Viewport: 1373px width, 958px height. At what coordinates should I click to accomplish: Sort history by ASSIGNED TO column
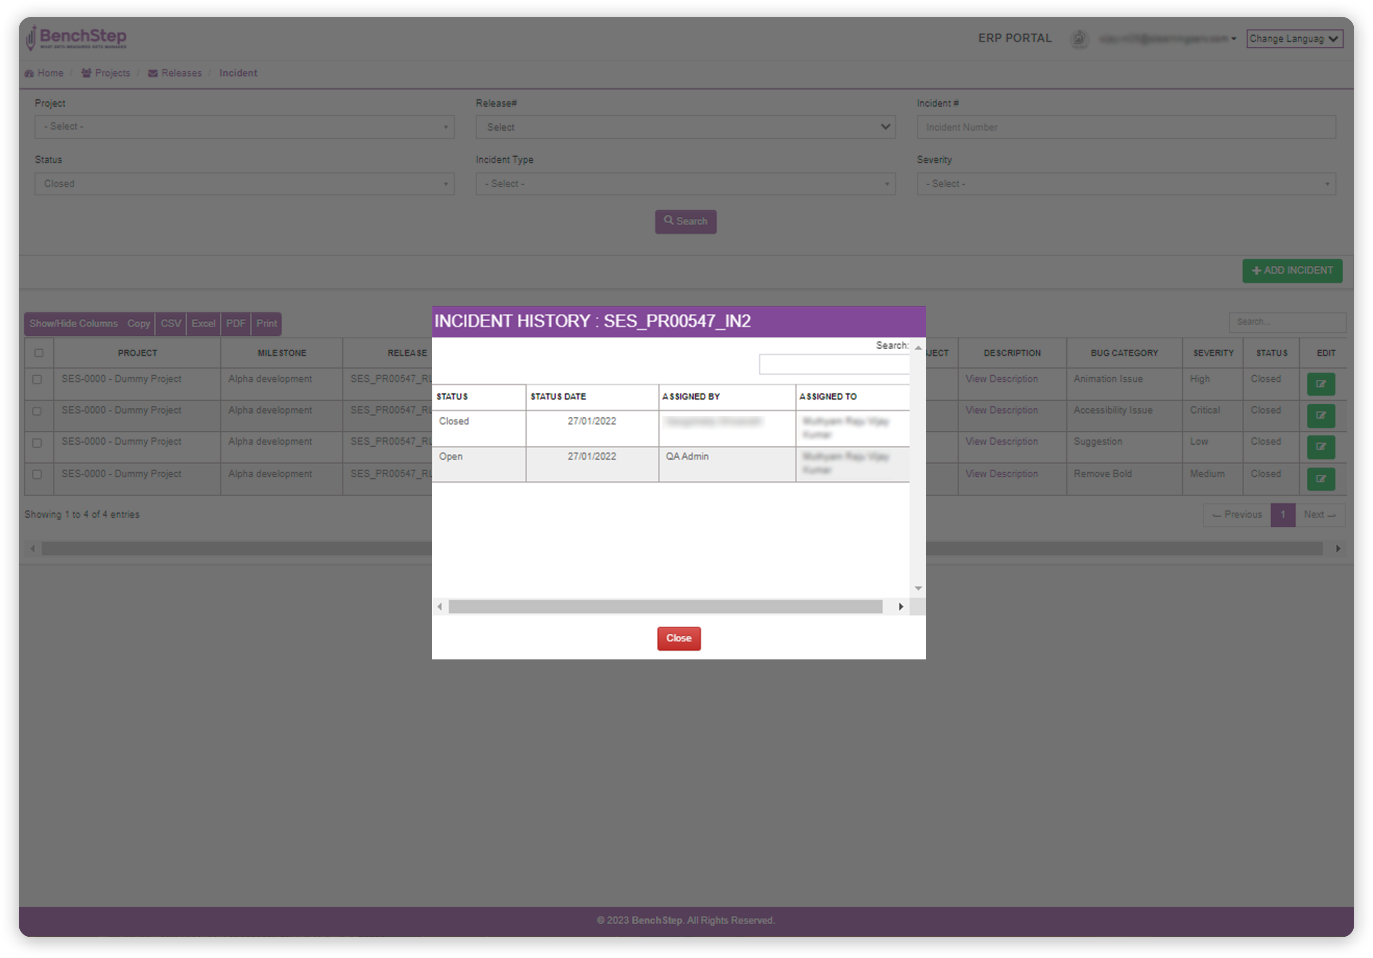853,397
